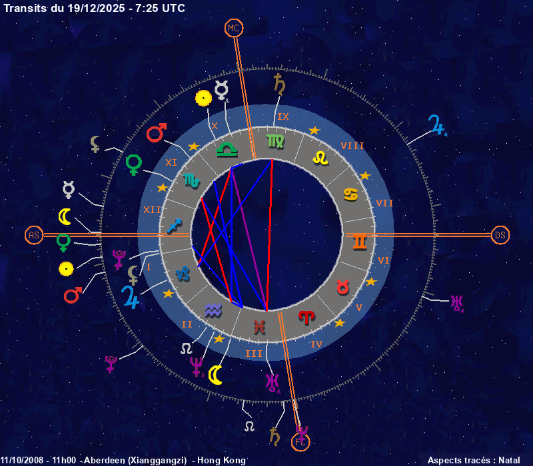533x466 pixels.
Task: Click the DS descendant marker
Action: point(500,235)
